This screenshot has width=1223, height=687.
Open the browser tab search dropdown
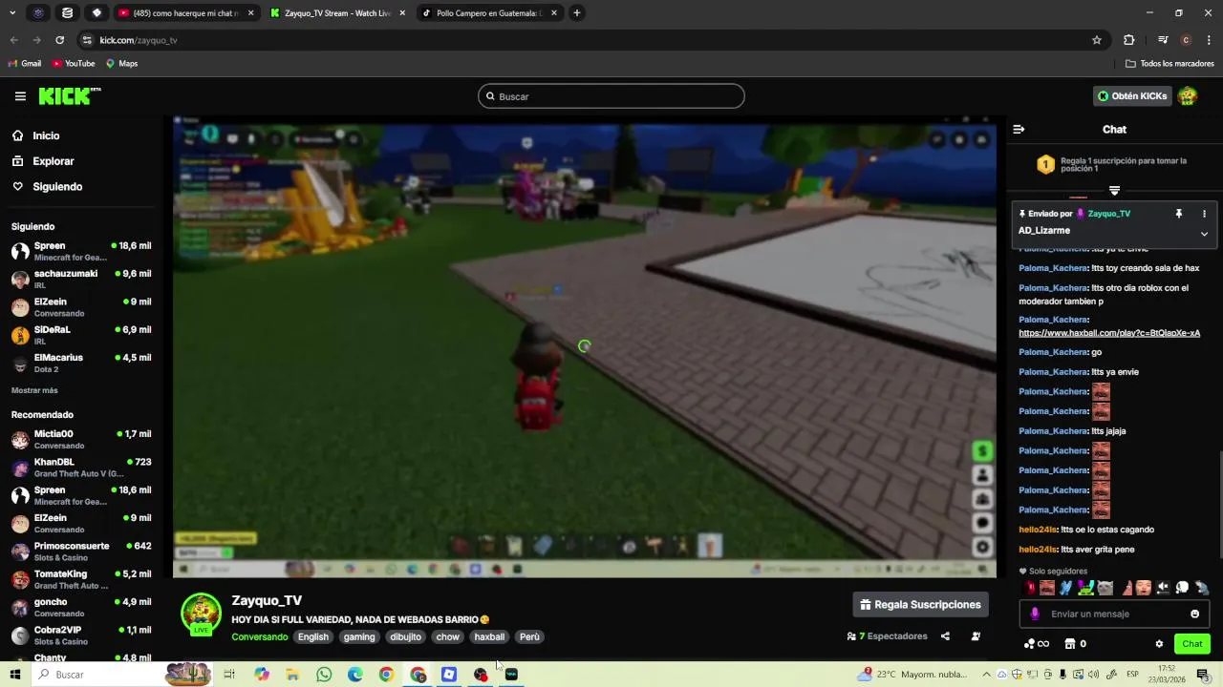(x=12, y=13)
